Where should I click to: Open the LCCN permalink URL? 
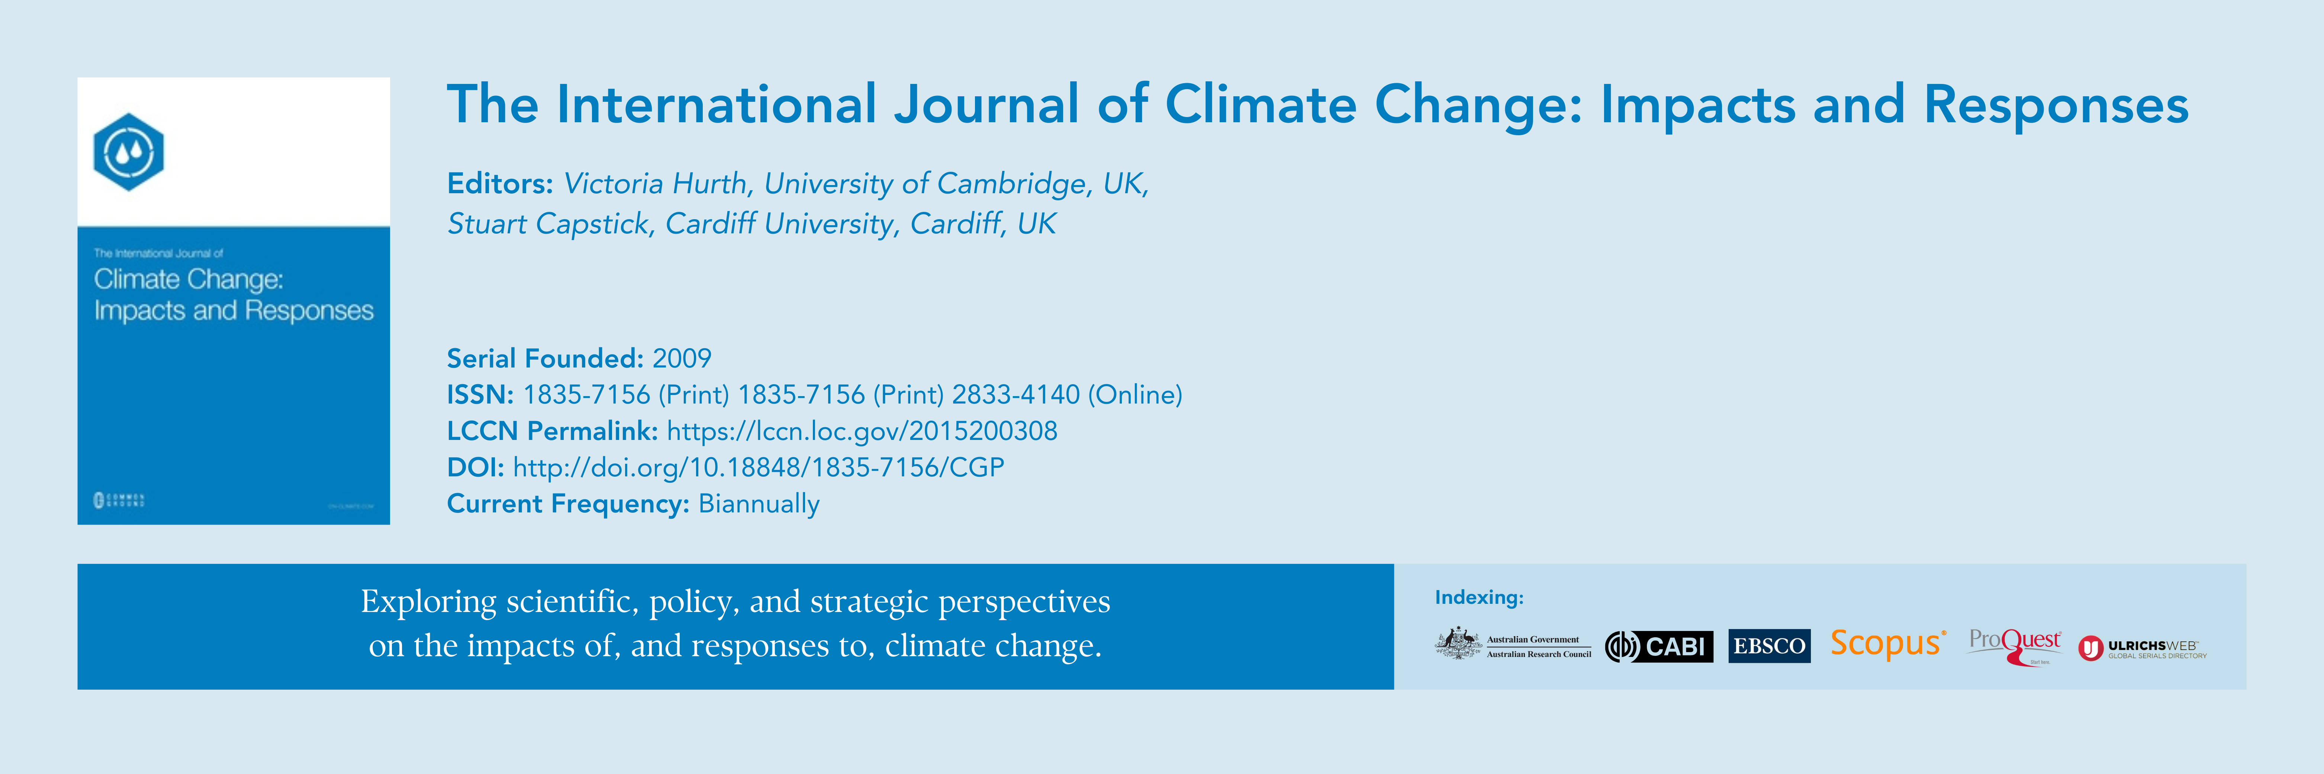[862, 431]
